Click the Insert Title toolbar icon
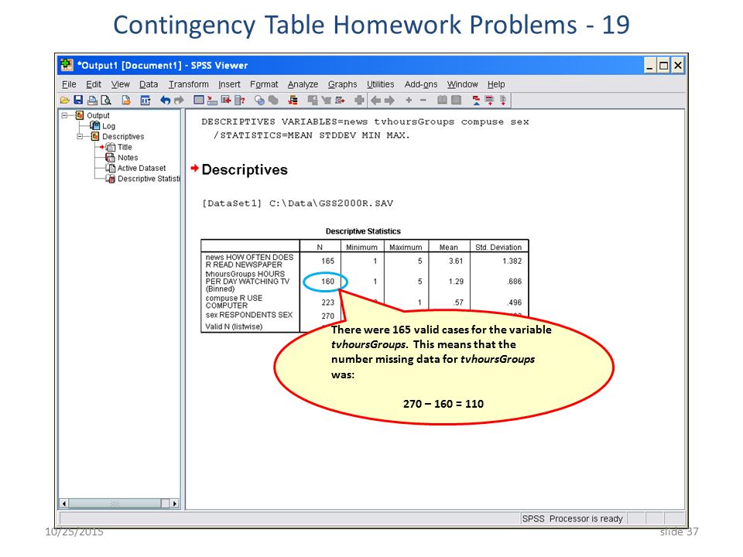 pyautogui.click(x=489, y=100)
